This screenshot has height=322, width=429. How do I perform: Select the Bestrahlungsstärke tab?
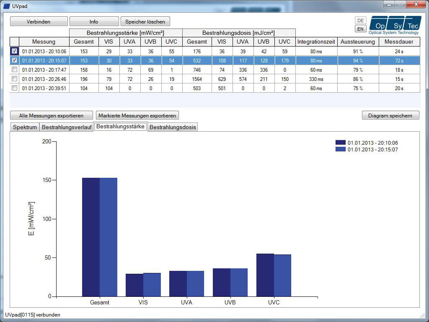point(120,127)
